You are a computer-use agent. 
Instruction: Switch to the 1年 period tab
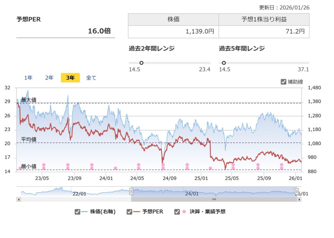click(x=28, y=78)
